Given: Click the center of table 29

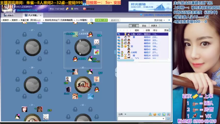Looking at the screenshot, I should 32,85.
